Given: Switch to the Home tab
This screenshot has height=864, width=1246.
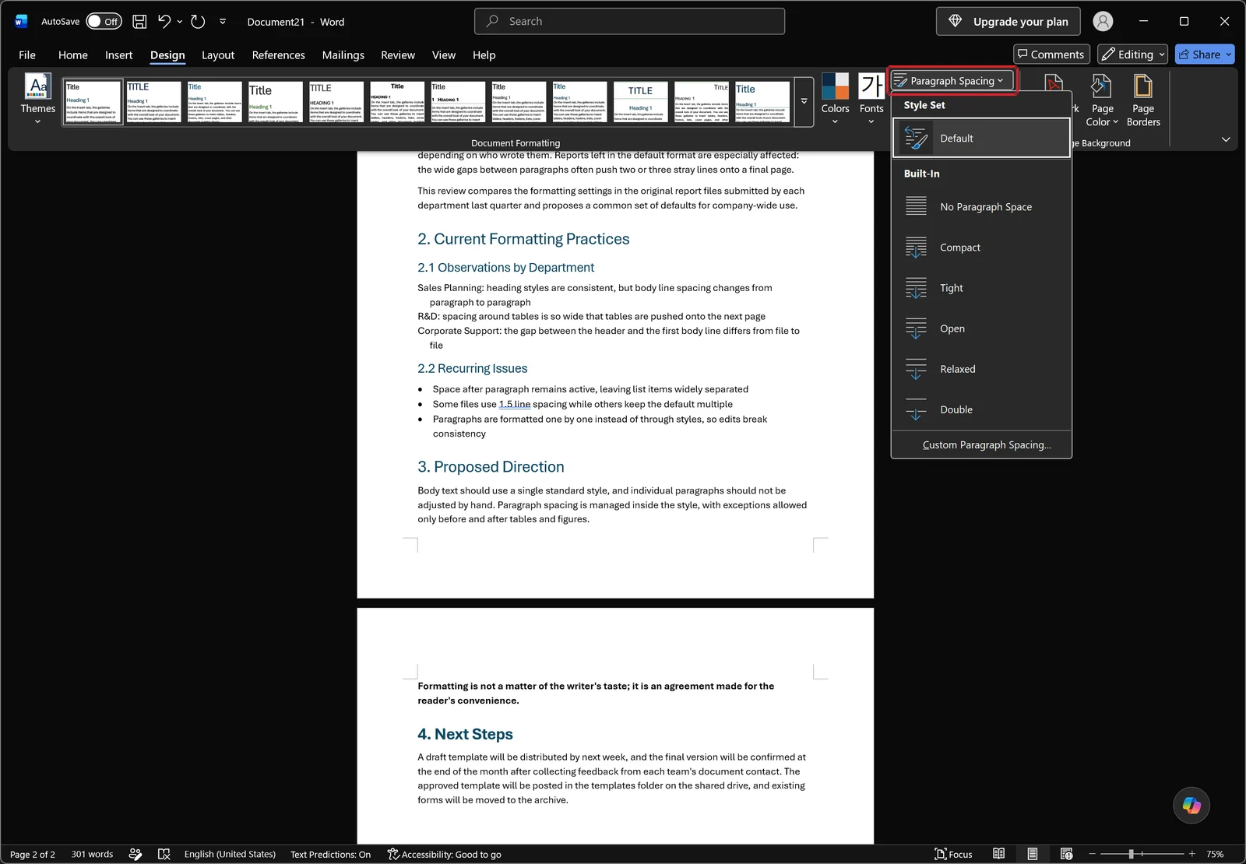Looking at the screenshot, I should tap(73, 55).
